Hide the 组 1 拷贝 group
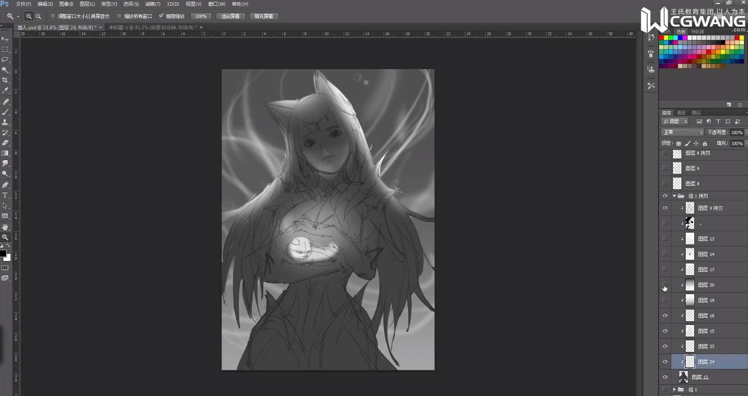Screen dimensions: 748x396 pos(665,196)
